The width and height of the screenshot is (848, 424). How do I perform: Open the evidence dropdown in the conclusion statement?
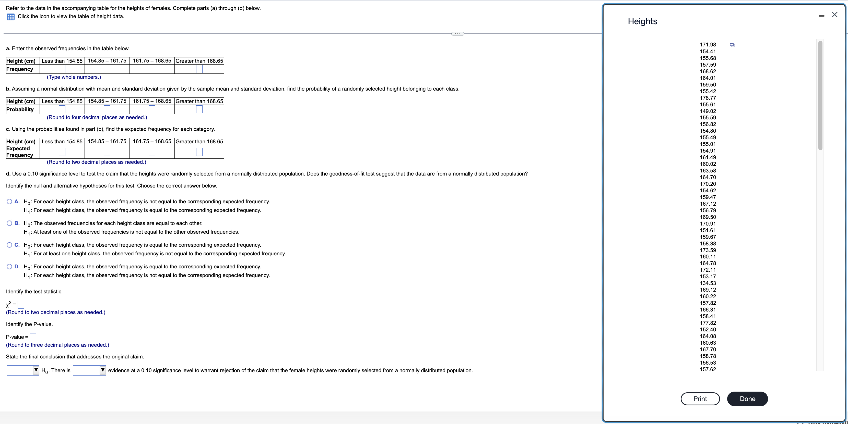pos(89,370)
